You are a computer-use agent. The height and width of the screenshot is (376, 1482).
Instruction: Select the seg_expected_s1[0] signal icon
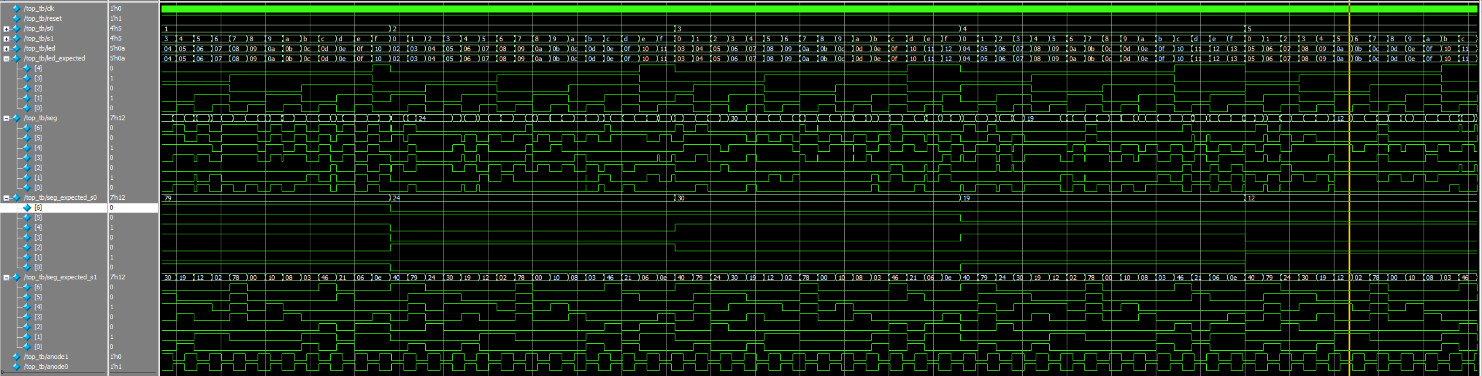27,346
